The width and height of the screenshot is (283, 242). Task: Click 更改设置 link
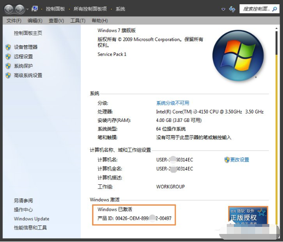tap(240, 160)
